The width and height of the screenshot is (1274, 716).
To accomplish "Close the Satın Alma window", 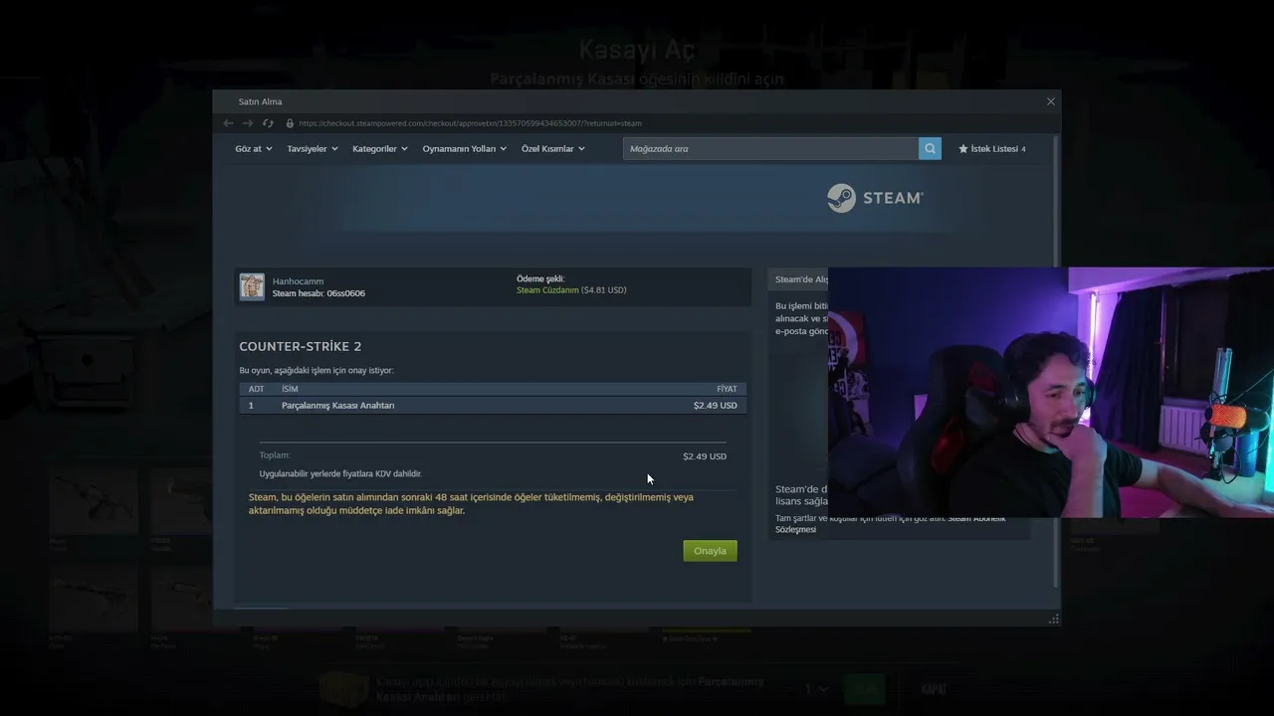I will coord(1050,101).
